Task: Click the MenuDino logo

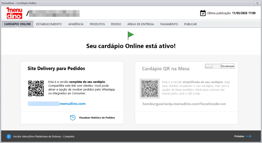Action: [x=14, y=13]
